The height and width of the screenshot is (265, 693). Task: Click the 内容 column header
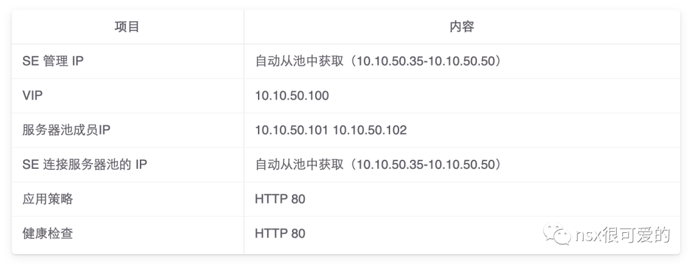point(462,27)
